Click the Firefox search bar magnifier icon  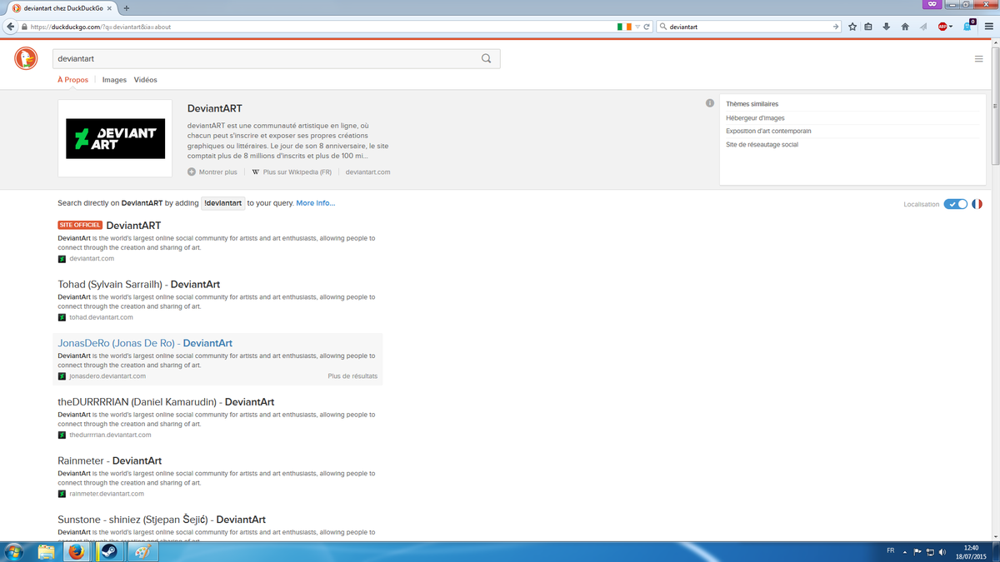pyautogui.click(x=663, y=27)
